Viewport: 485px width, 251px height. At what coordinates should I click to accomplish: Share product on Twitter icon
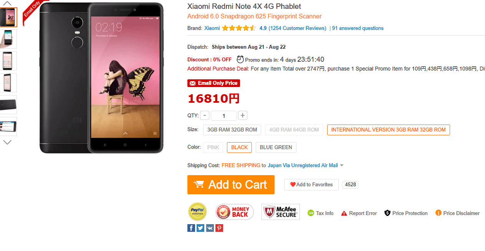pyautogui.click(x=200, y=228)
